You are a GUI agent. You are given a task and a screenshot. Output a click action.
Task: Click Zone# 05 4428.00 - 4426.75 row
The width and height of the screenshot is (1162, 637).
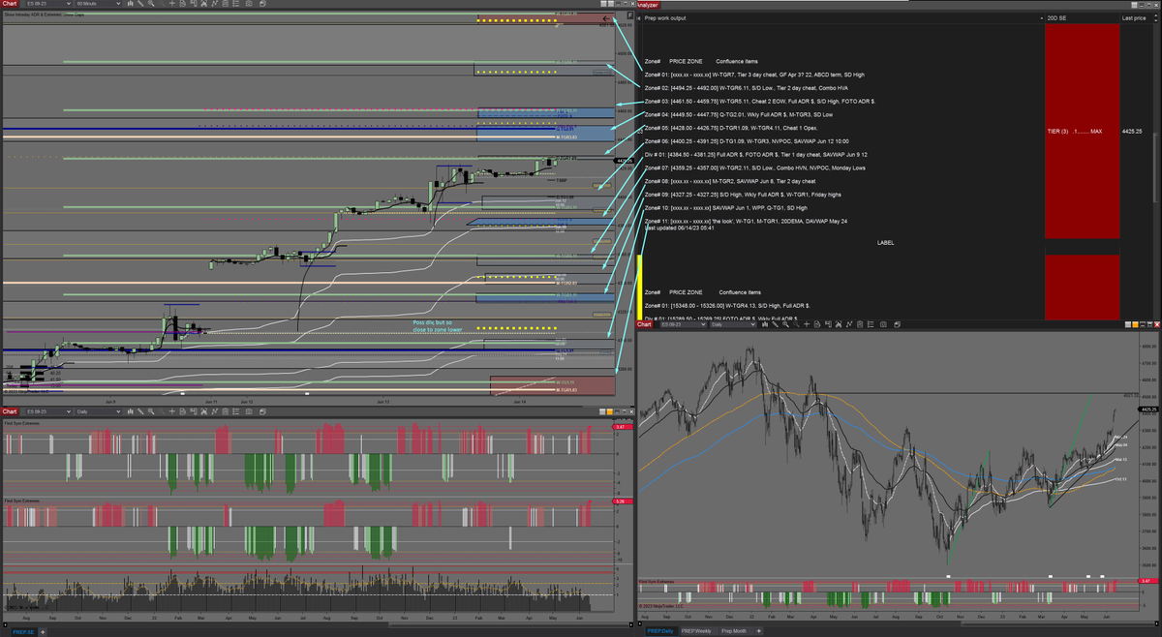(731, 128)
